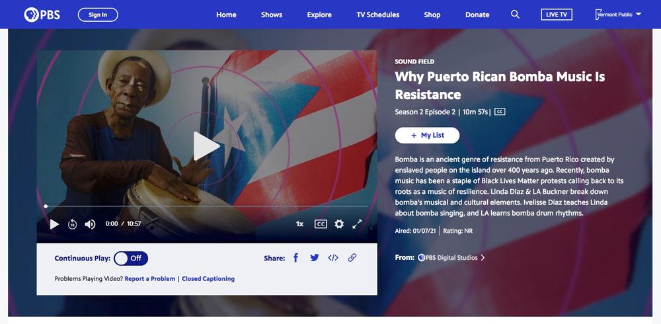Rewind 10 seconds
Viewport: 661px width, 324px height.
(x=73, y=224)
